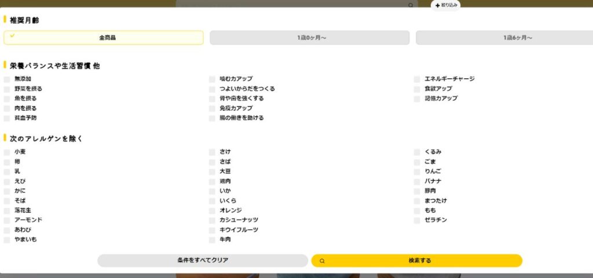Screen dimensions: 593x278
Task: Tick the 卵 allergen checkbox
Action: tap(7, 162)
